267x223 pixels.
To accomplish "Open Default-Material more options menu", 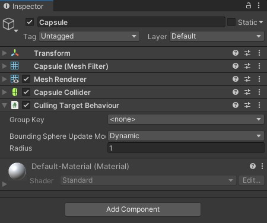I will coord(262,166).
